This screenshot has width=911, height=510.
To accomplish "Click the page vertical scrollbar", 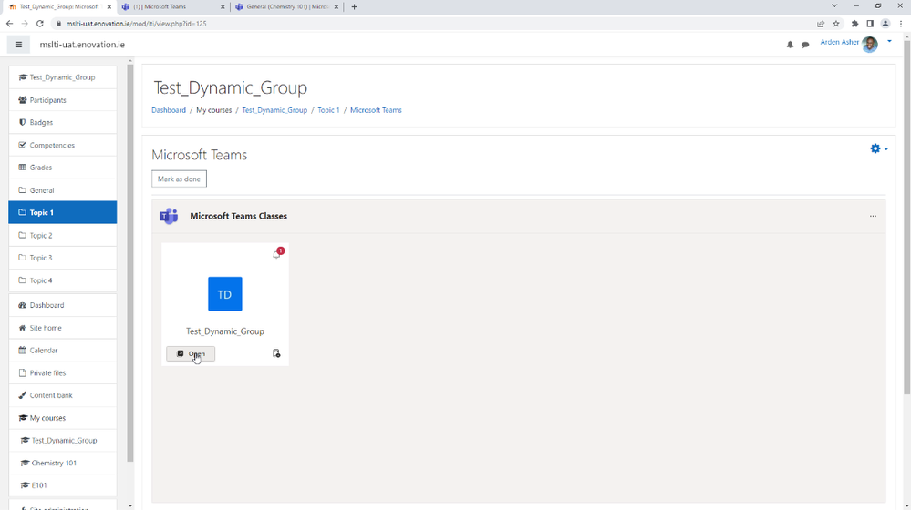I will [907, 218].
